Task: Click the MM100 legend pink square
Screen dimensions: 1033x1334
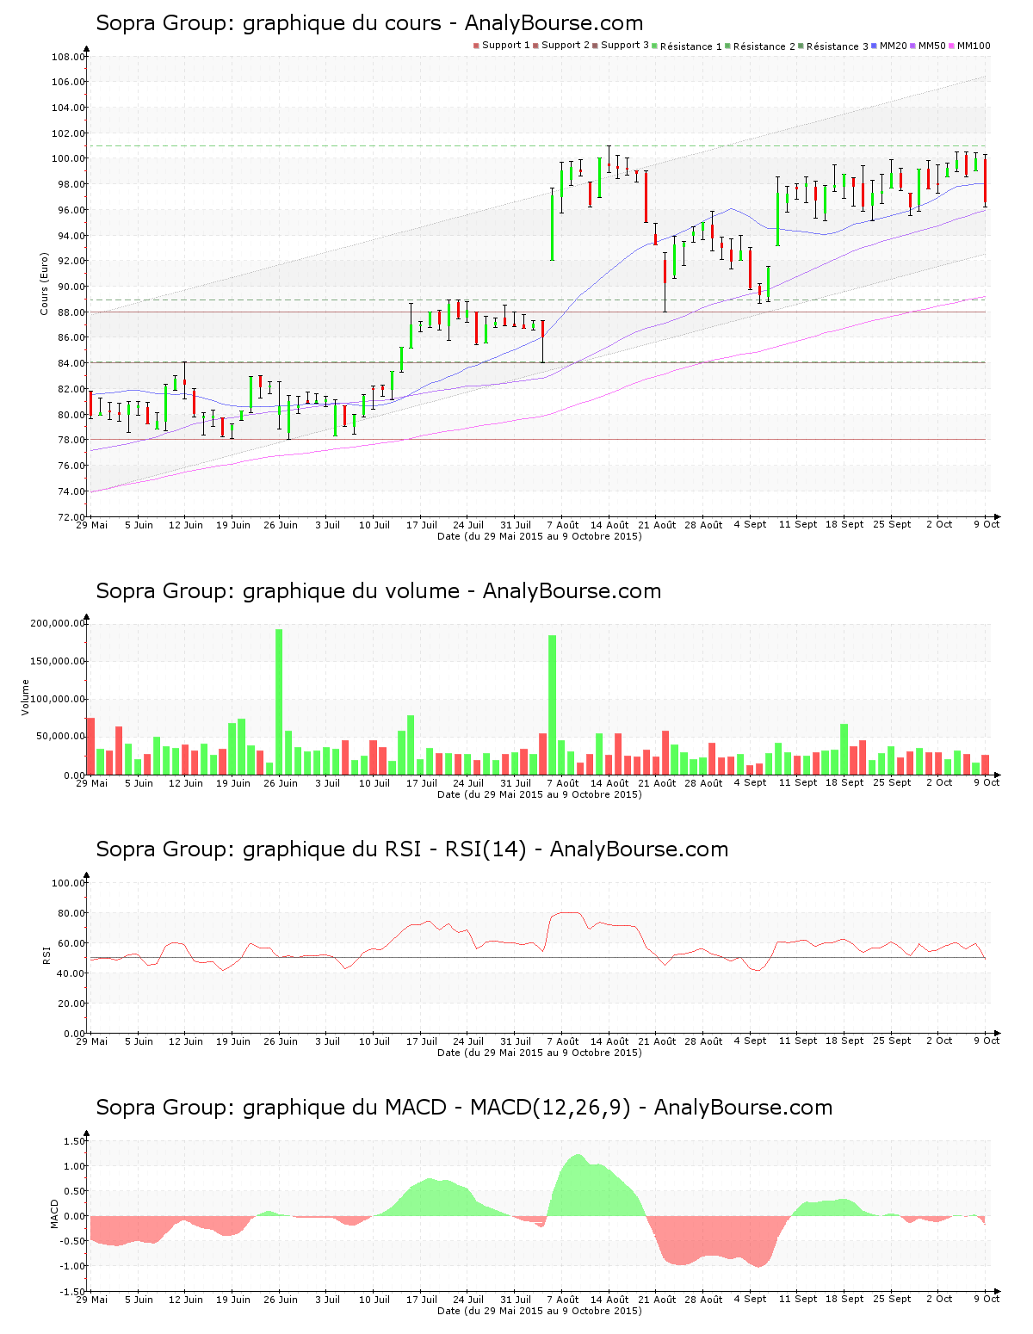Action: 951,46
